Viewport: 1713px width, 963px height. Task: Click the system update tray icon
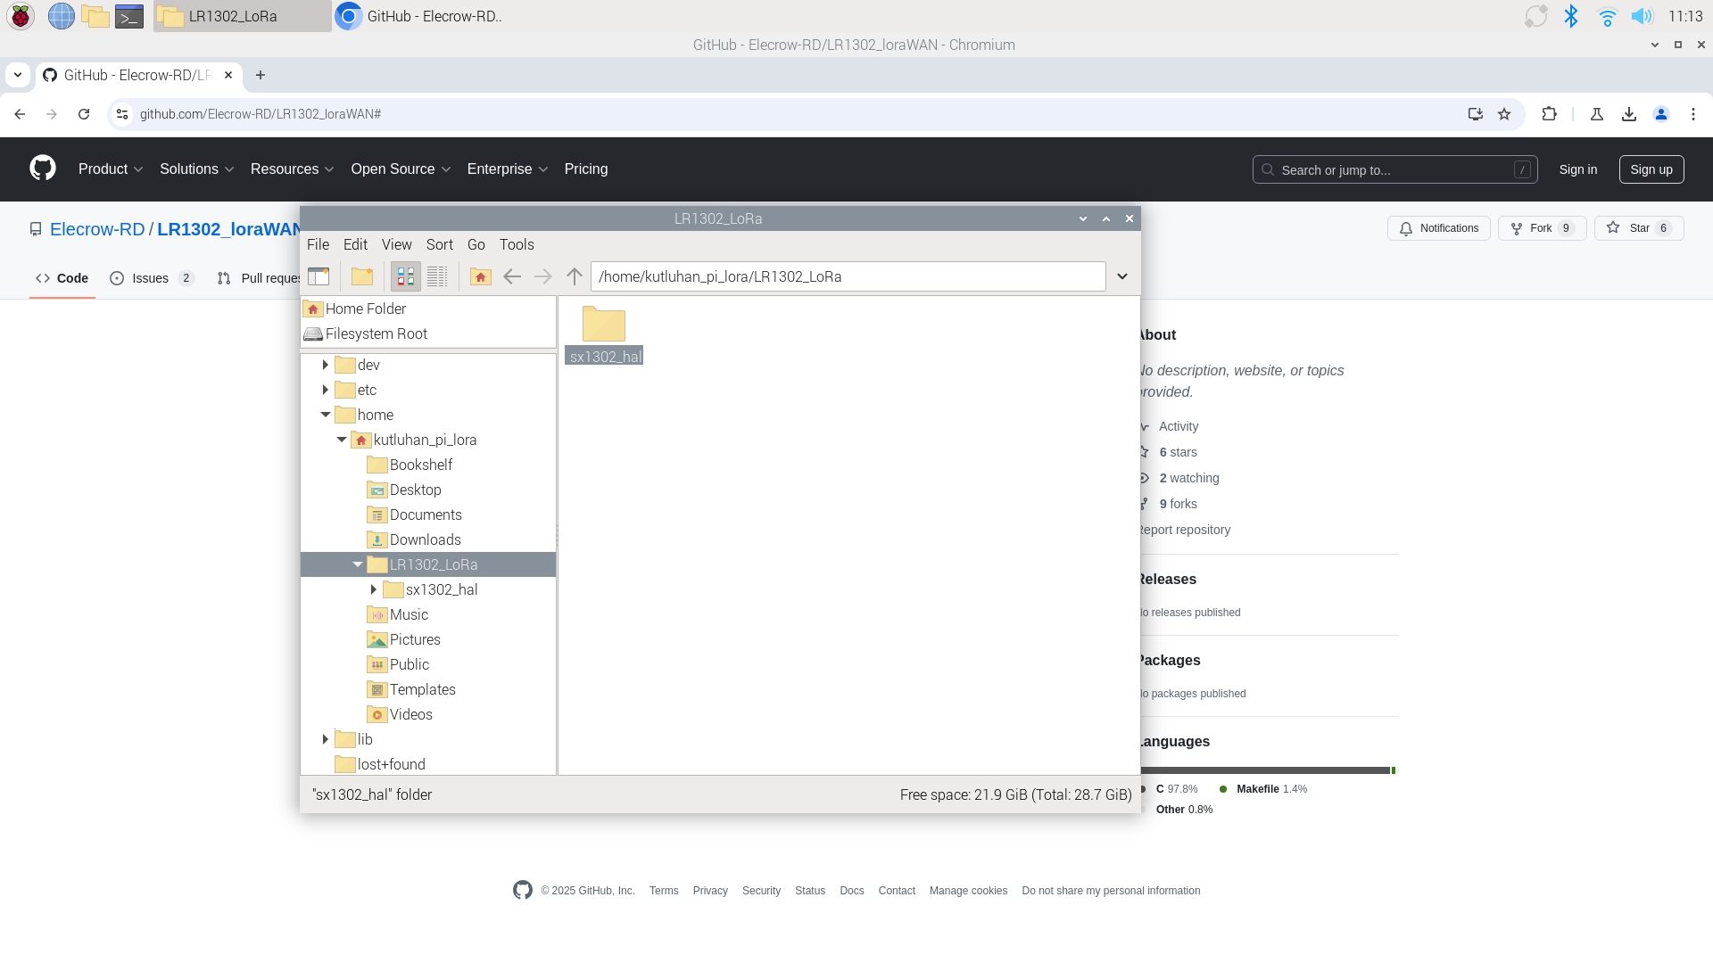point(1535,16)
